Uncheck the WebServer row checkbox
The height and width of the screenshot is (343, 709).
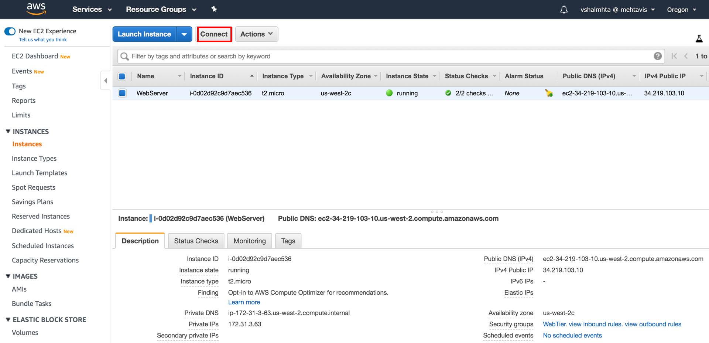[122, 93]
